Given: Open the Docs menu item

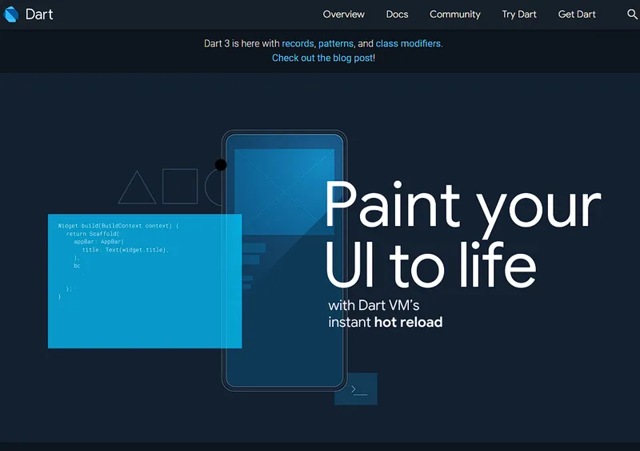Looking at the screenshot, I should click(x=397, y=14).
